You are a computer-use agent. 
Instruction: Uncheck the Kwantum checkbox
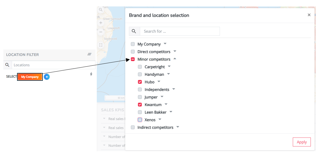pyautogui.click(x=140, y=105)
